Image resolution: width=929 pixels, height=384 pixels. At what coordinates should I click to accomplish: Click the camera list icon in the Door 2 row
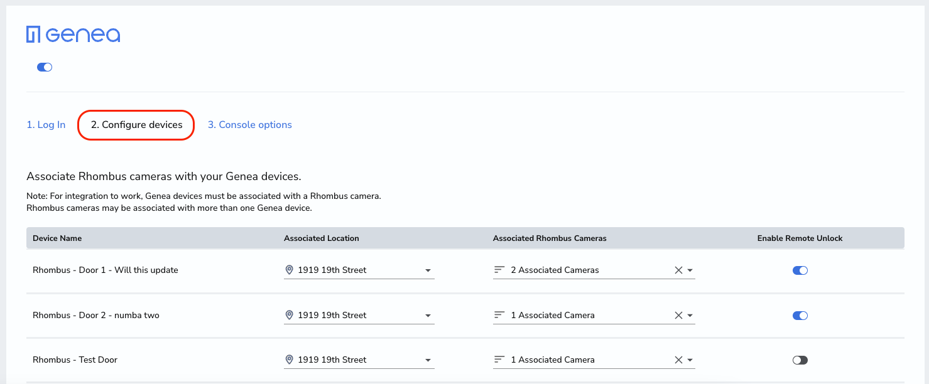pos(499,315)
